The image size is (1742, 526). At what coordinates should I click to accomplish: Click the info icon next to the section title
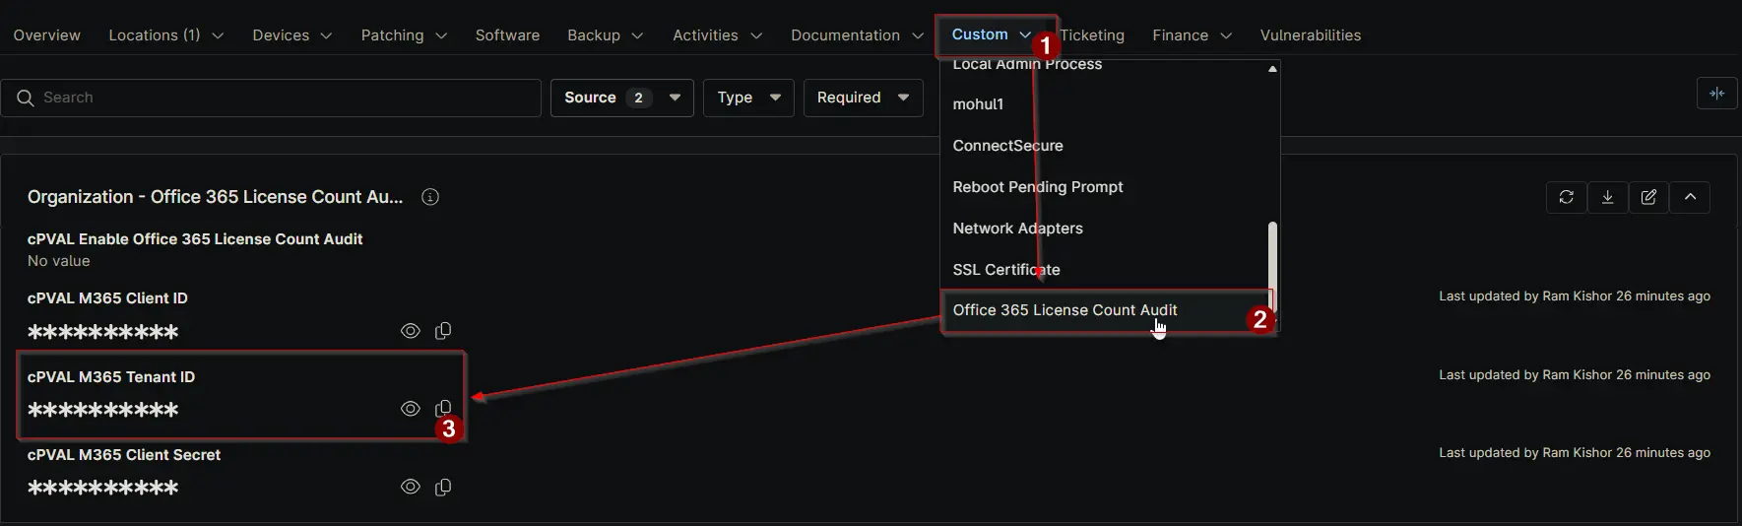(430, 197)
